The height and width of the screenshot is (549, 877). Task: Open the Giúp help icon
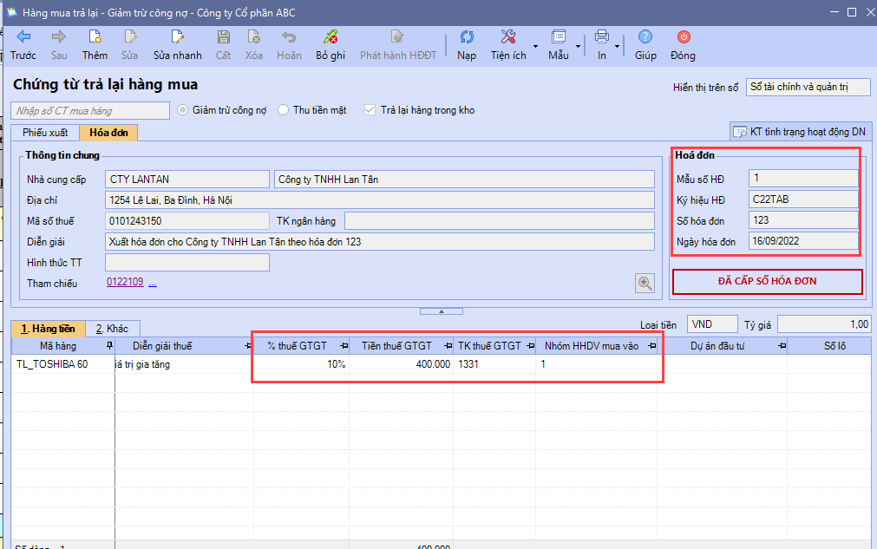[x=645, y=37]
